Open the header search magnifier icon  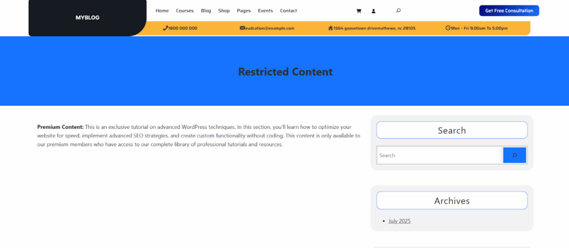point(398,11)
